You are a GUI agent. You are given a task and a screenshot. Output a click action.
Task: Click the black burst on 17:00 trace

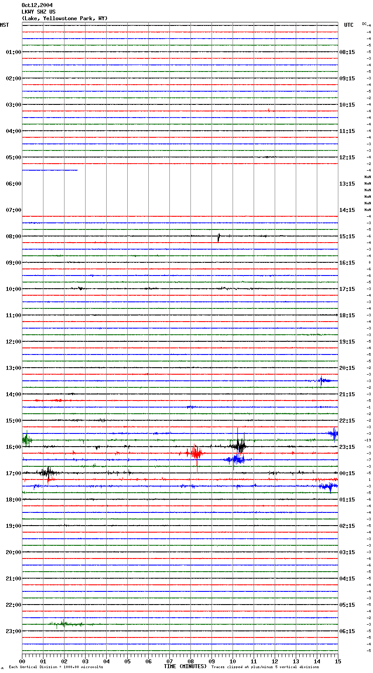coord(47,473)
